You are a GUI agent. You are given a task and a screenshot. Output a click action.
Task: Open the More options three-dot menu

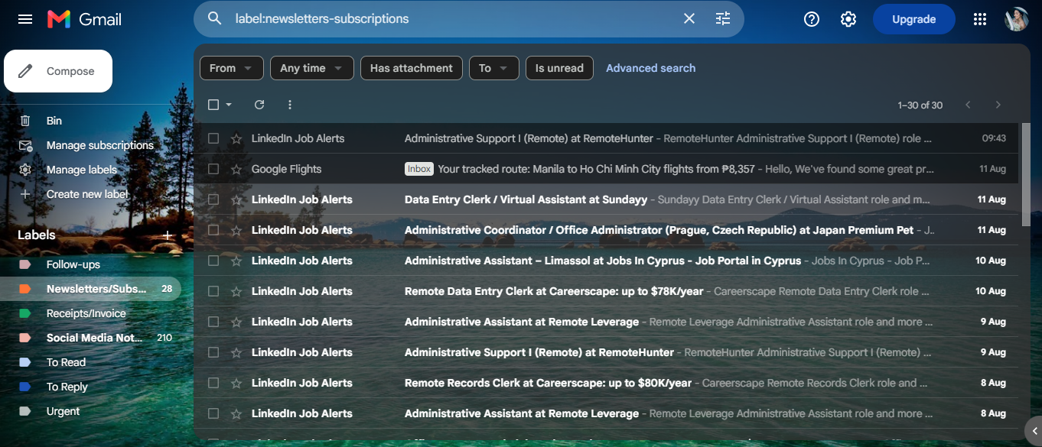(290, 105)
